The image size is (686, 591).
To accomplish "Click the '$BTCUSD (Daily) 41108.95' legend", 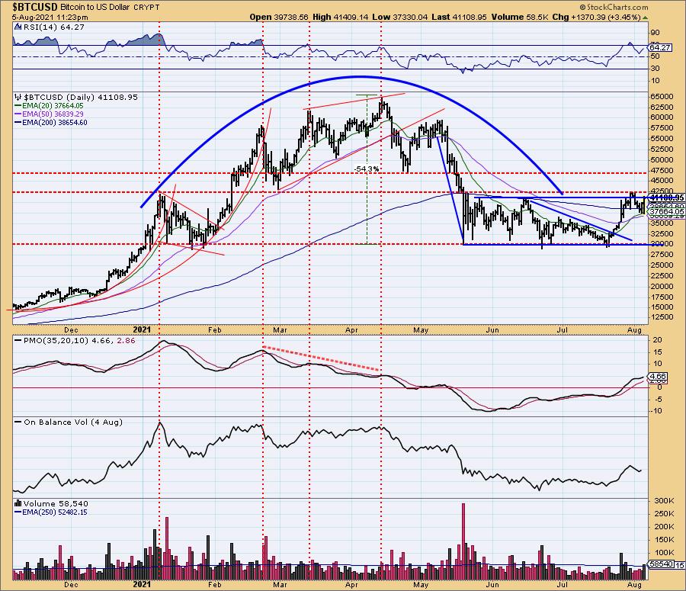I will pyautogui.click(x=81, y=97).
